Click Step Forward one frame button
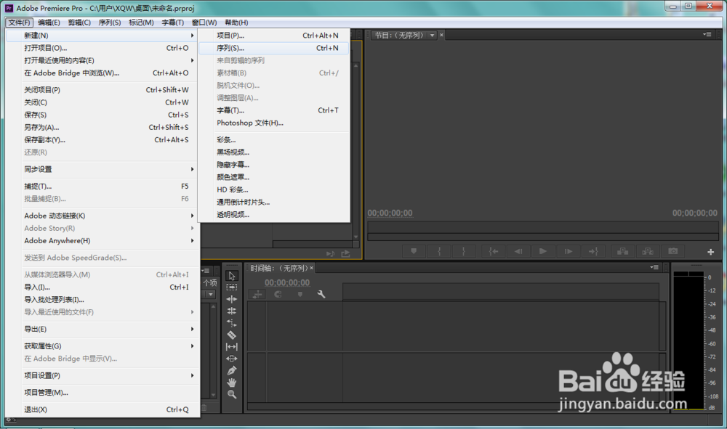 click(568, 251)
